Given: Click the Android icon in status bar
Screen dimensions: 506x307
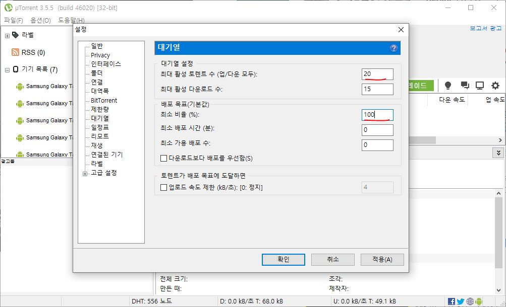Looking at the screenshot, I should coord(479,301).
